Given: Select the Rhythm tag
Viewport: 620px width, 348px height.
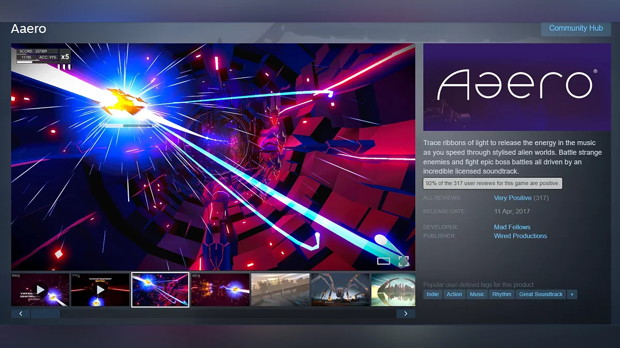Looking at the screenshot, I should (501, 294).
